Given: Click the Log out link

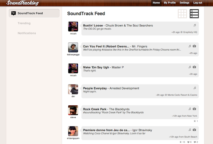Looking at the screenshot, I should (x=198, y=3).
